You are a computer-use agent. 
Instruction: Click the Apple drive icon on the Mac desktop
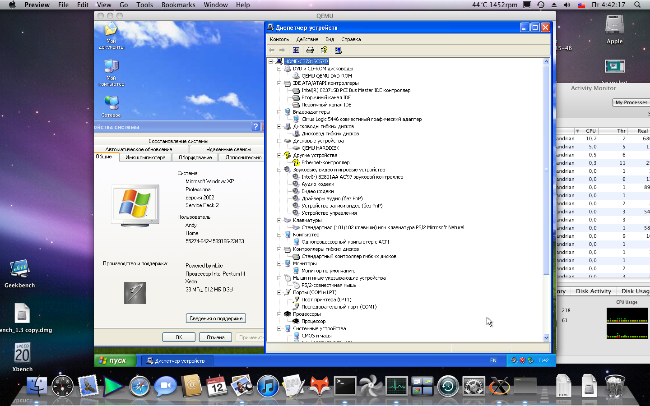[x=614, y=29]
